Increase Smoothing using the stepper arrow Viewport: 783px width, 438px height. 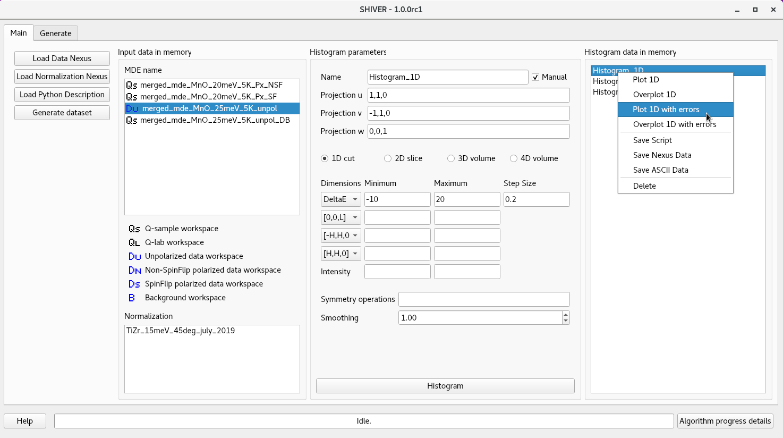(566, 315)
